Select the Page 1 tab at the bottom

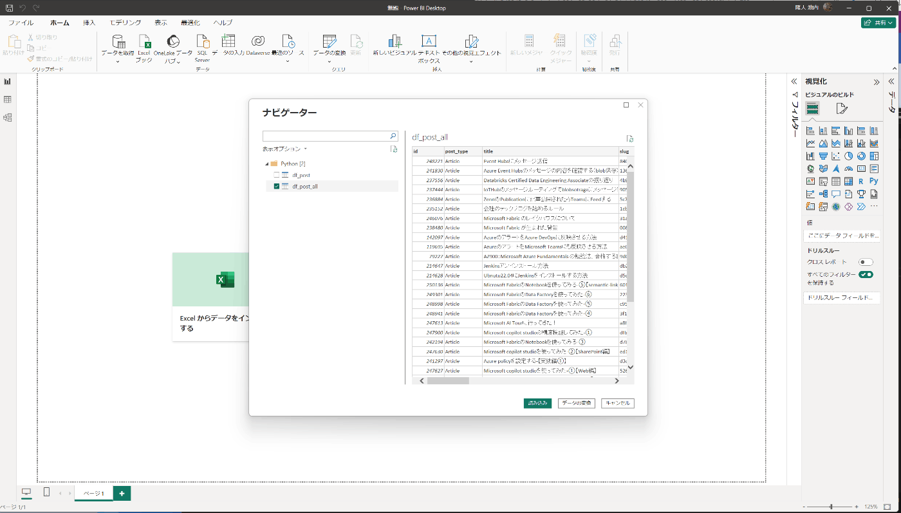[94, 493]
